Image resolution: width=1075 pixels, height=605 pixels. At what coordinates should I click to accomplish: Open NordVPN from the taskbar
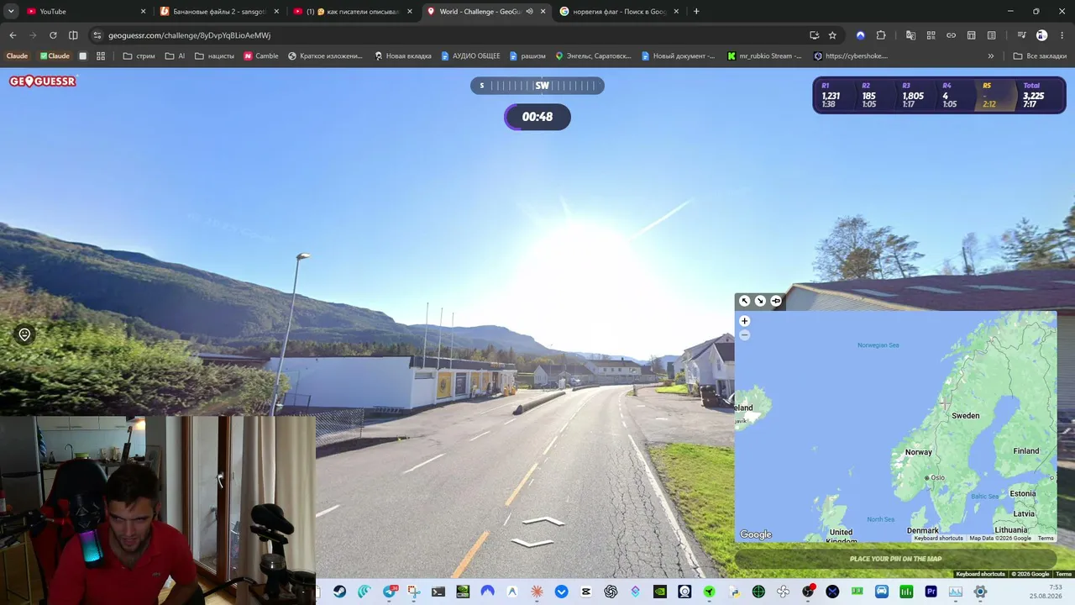point(488,592)
